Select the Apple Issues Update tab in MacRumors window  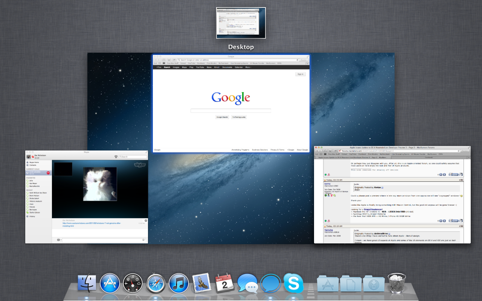click(x=353, y=157)
